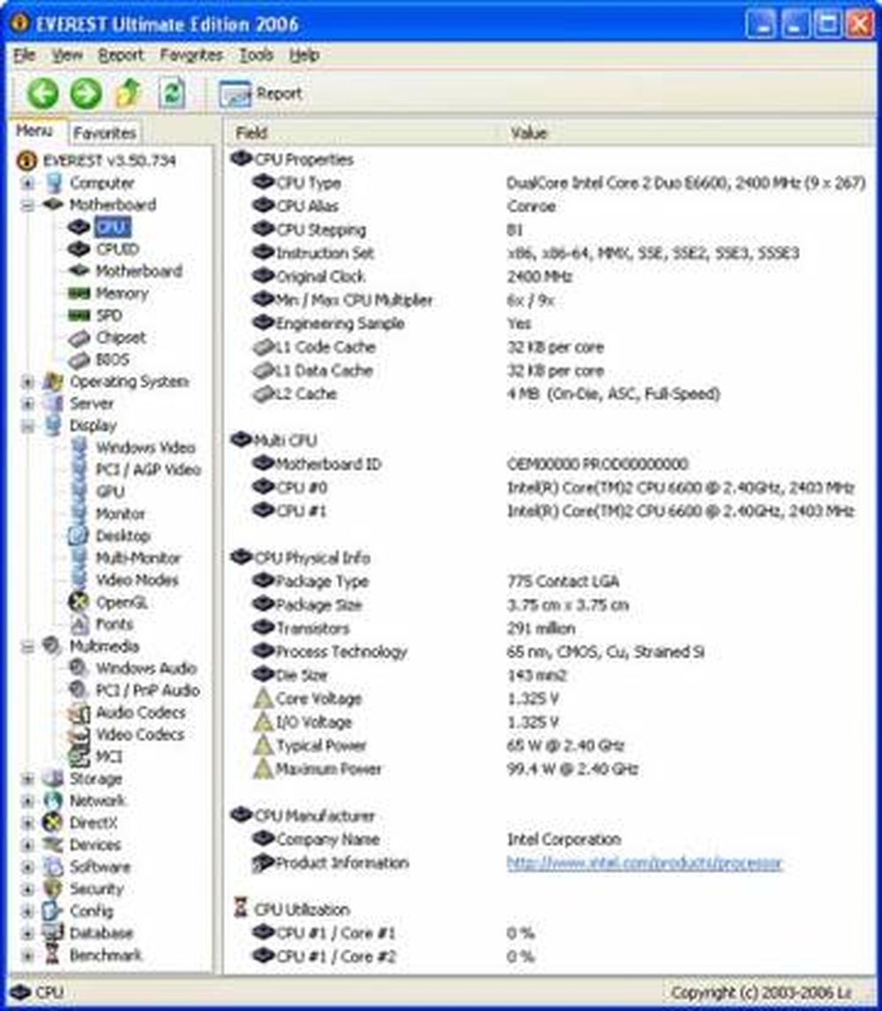This screenshot has width=882, height=1011.
Task: Open the Tools menu
Action: point(256,56)
